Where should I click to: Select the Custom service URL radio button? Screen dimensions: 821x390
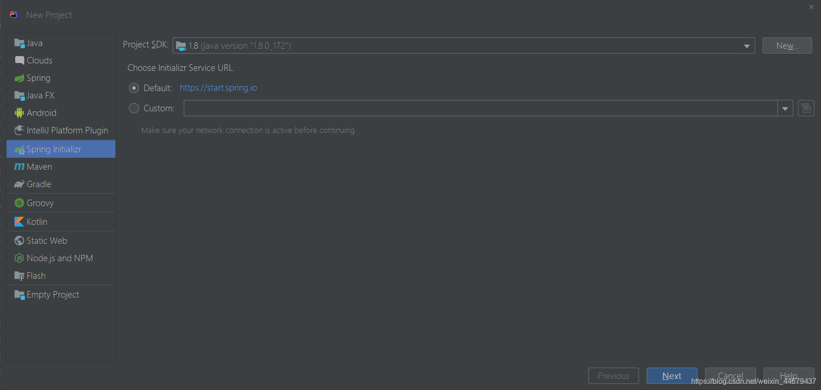pyautogui.click(x=134, y=108)
